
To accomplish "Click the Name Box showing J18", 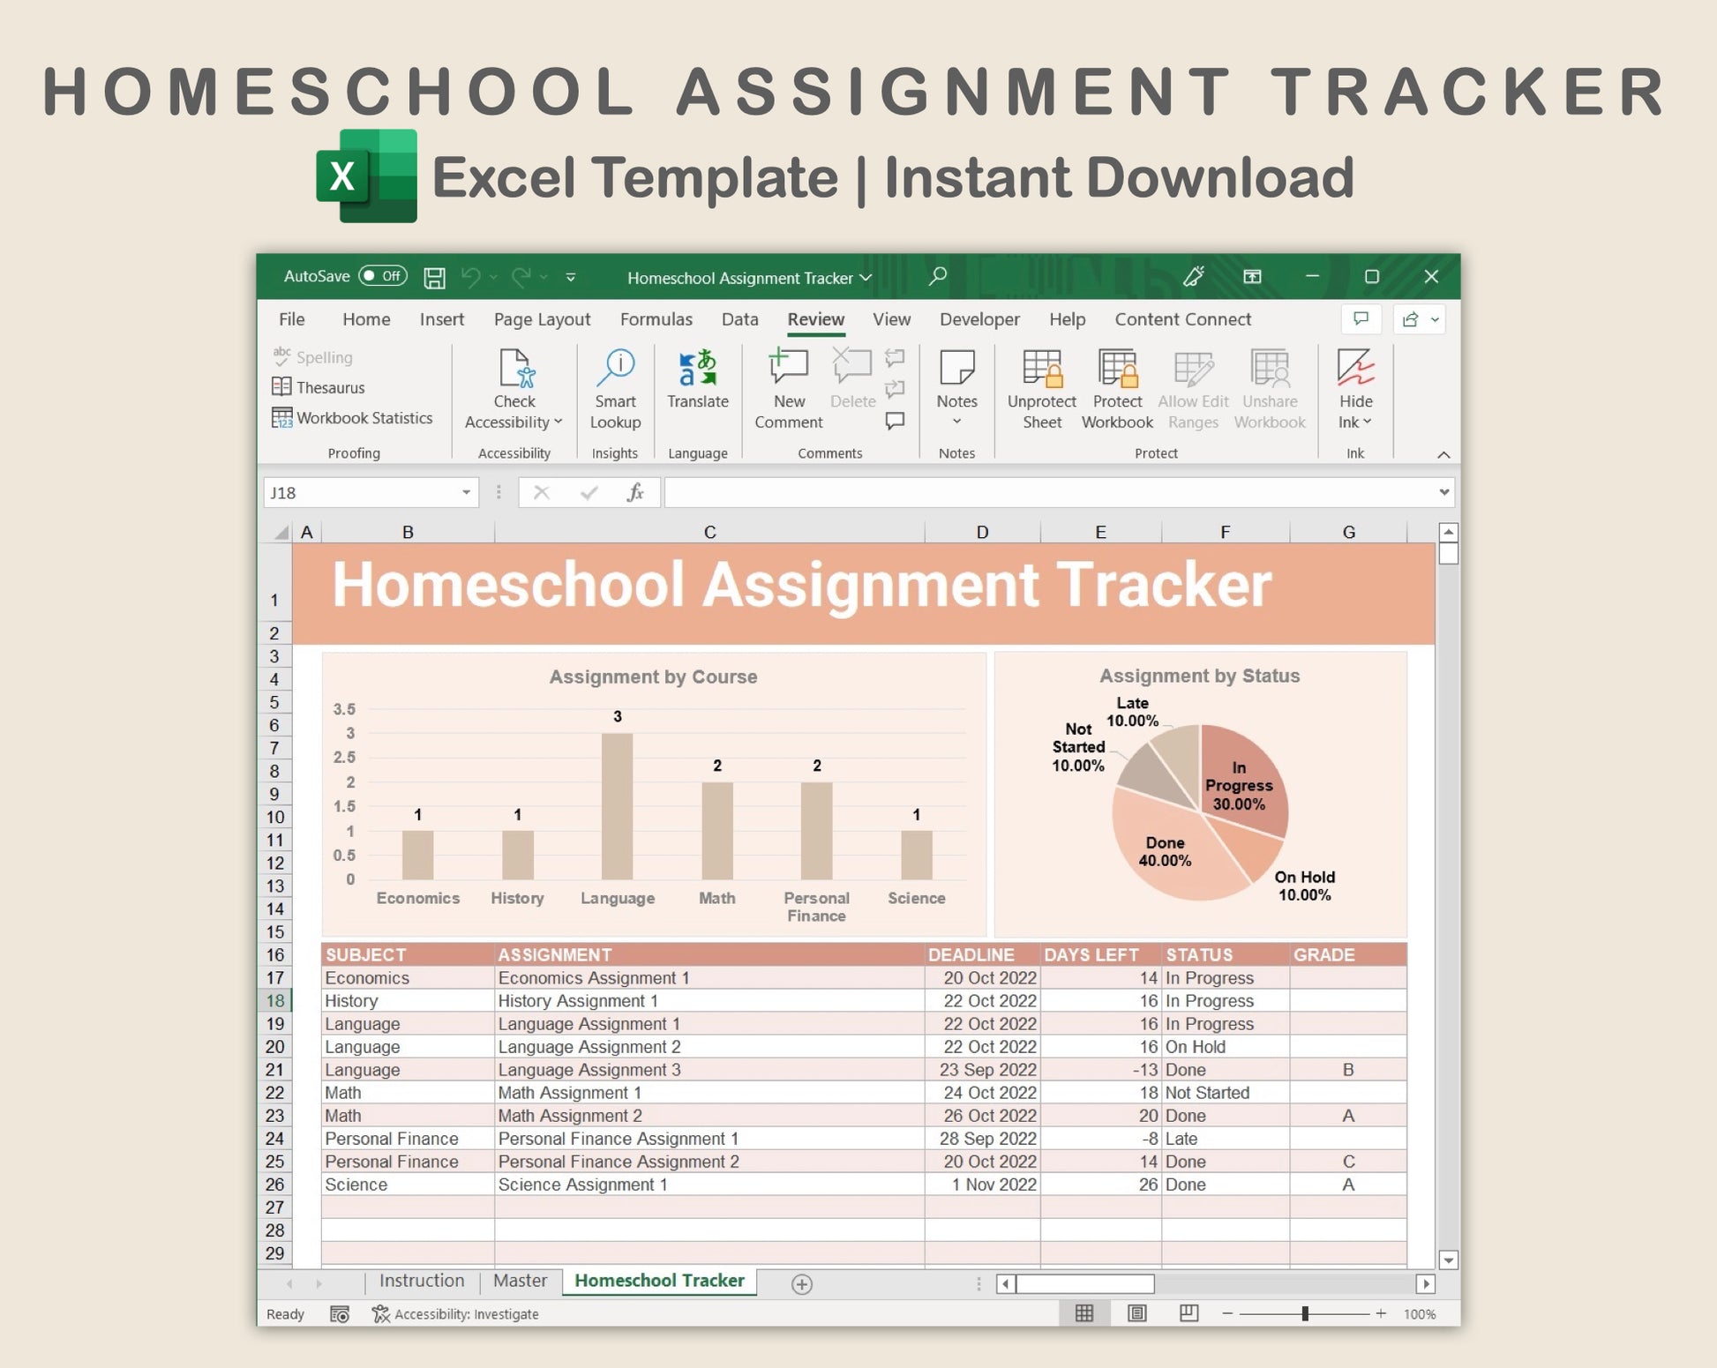I will tap(361, 492).
